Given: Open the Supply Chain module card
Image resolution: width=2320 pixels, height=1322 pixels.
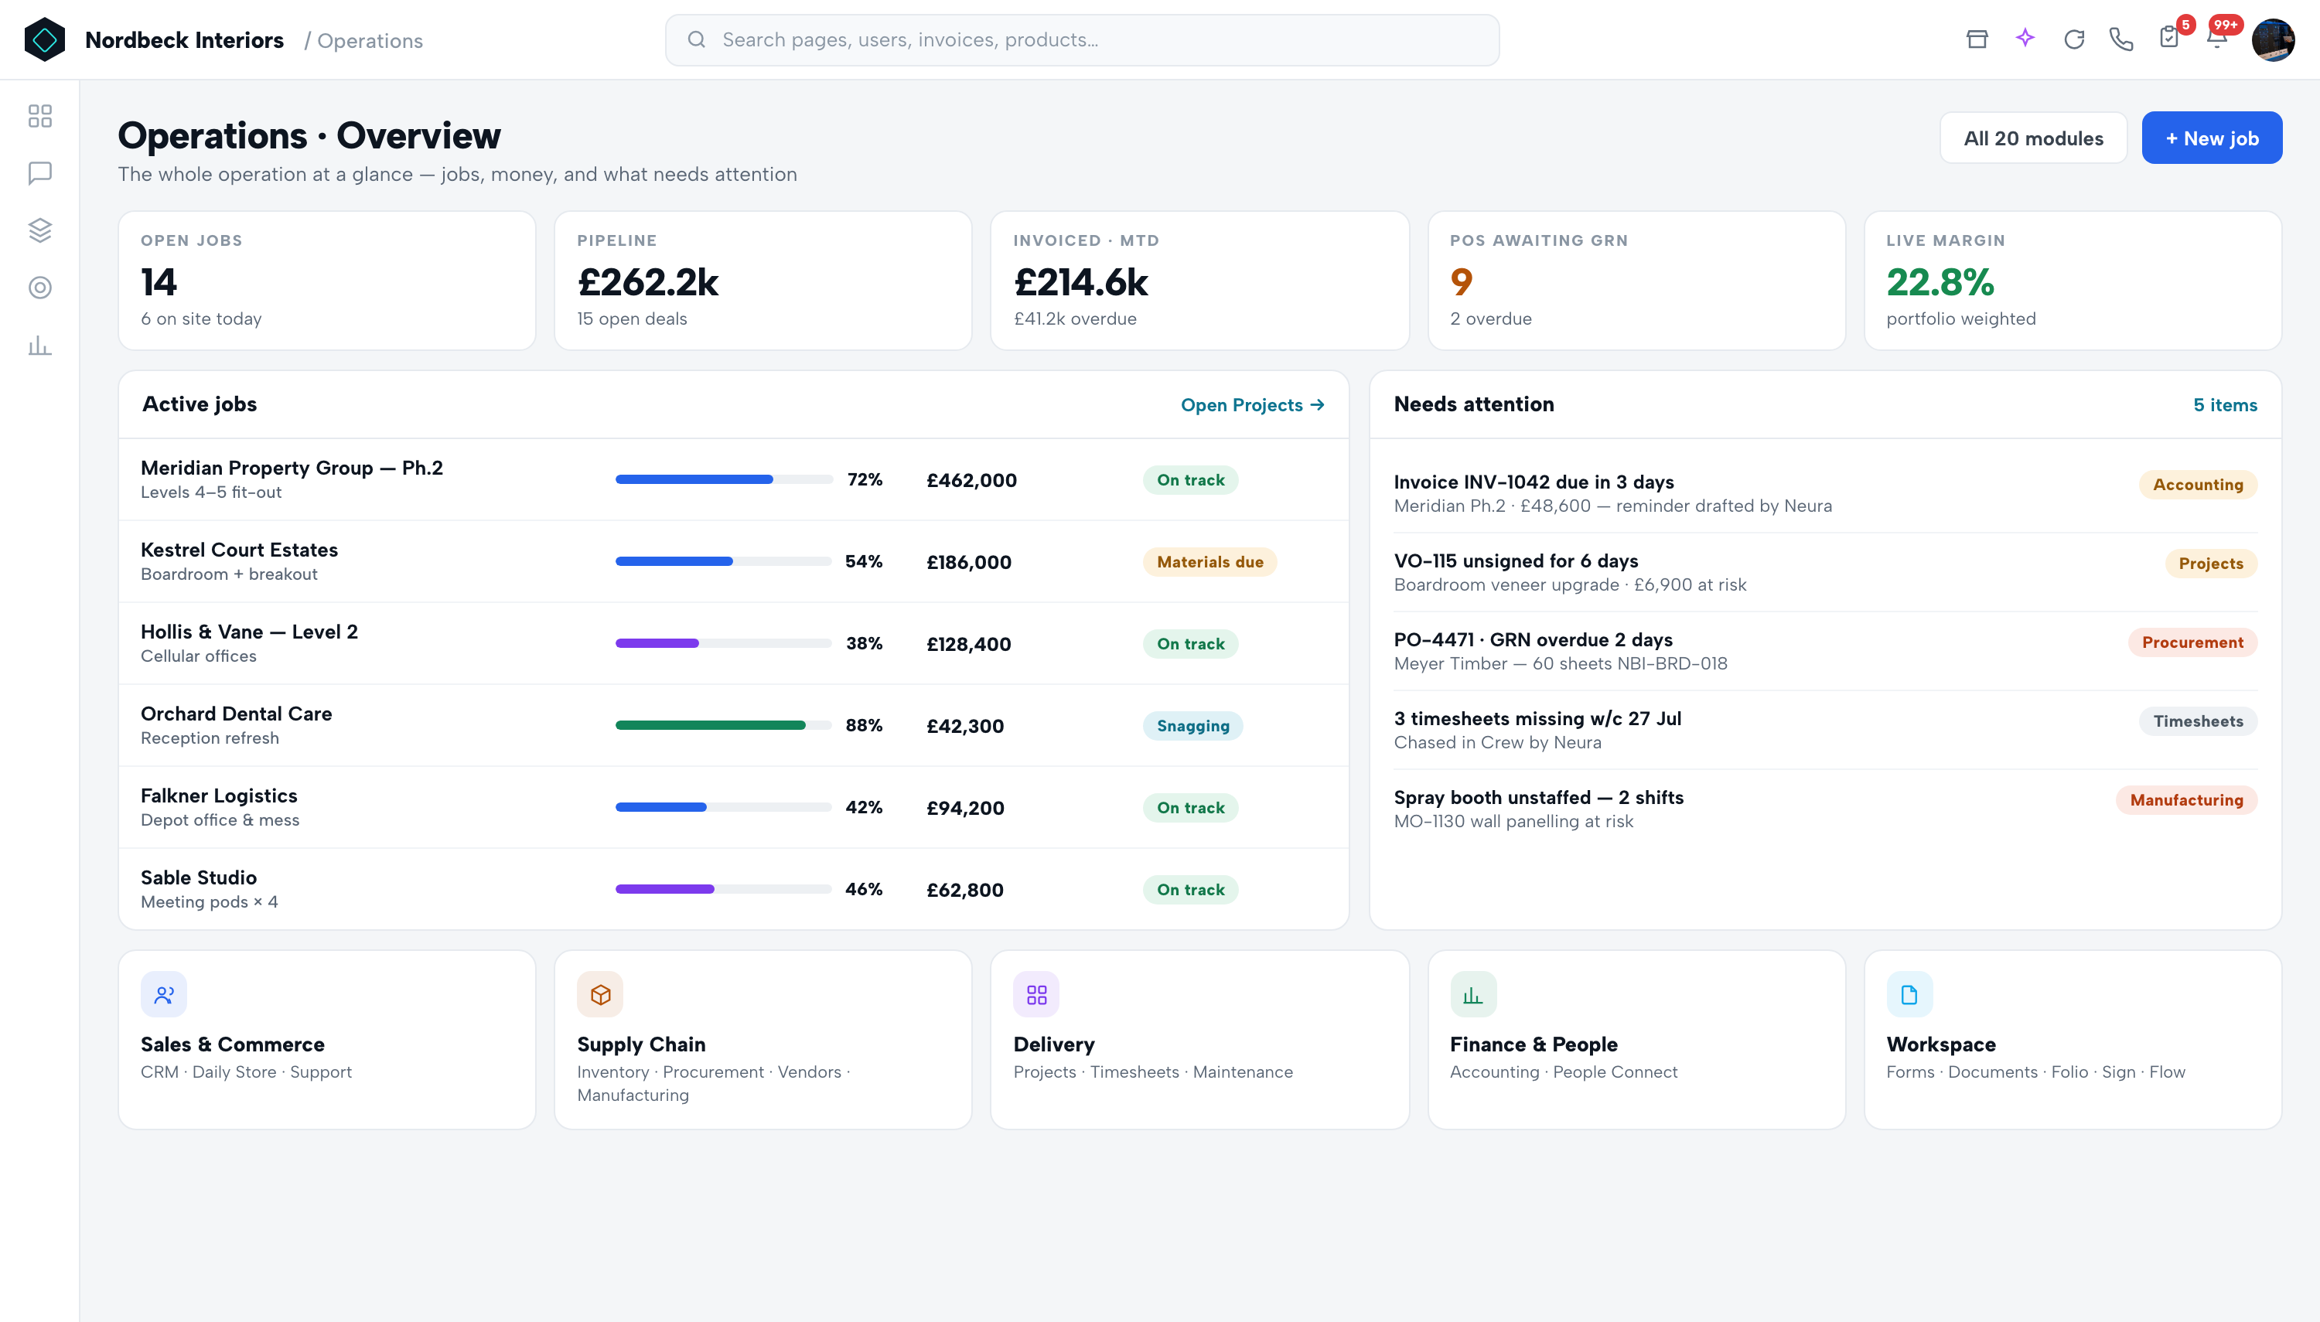Looking at the screenshot, I should [763, 1040].
